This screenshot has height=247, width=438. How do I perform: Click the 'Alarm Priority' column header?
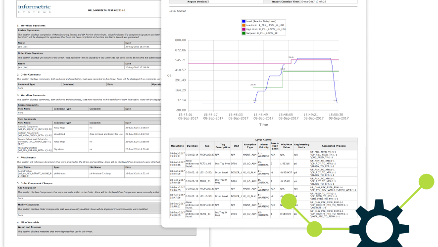click(264, 146)
